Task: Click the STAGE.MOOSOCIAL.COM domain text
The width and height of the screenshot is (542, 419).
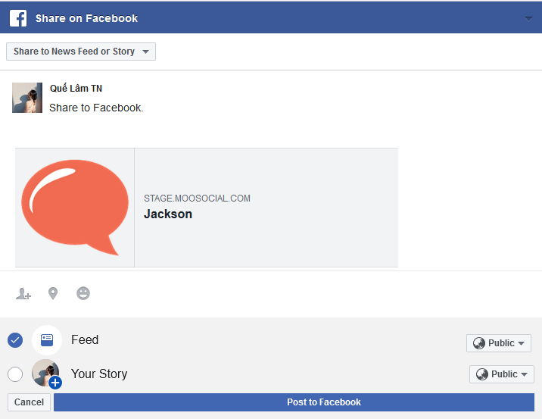Action: pyautogui.click(x=197, y=199)
